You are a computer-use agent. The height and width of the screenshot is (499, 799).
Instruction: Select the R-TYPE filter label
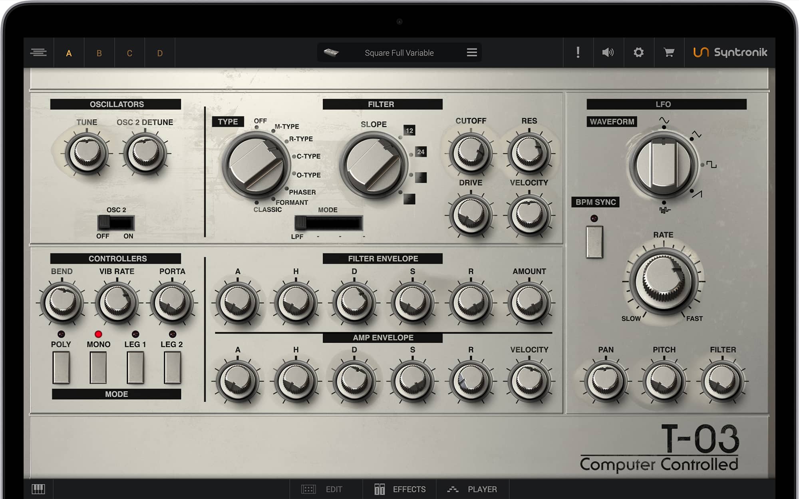(x=301, y=139)
